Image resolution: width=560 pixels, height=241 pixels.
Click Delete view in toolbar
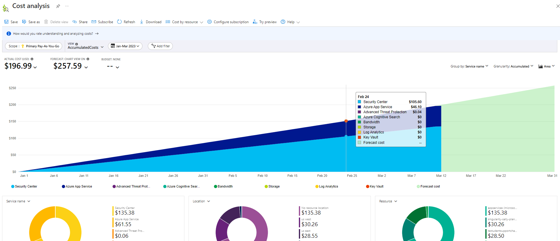pyautogui.click(x=56, y=22)
